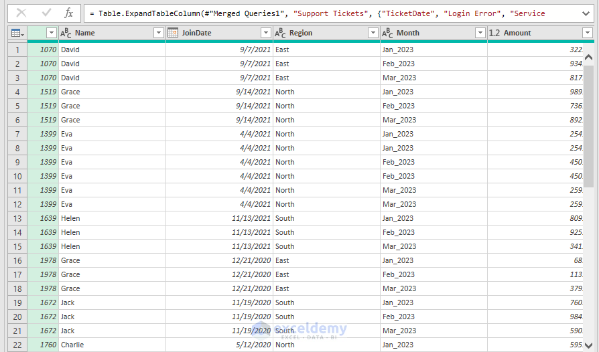599x352 pixels.
Task: Open the Name column filter dropdown
Action: tap(159, 33)
